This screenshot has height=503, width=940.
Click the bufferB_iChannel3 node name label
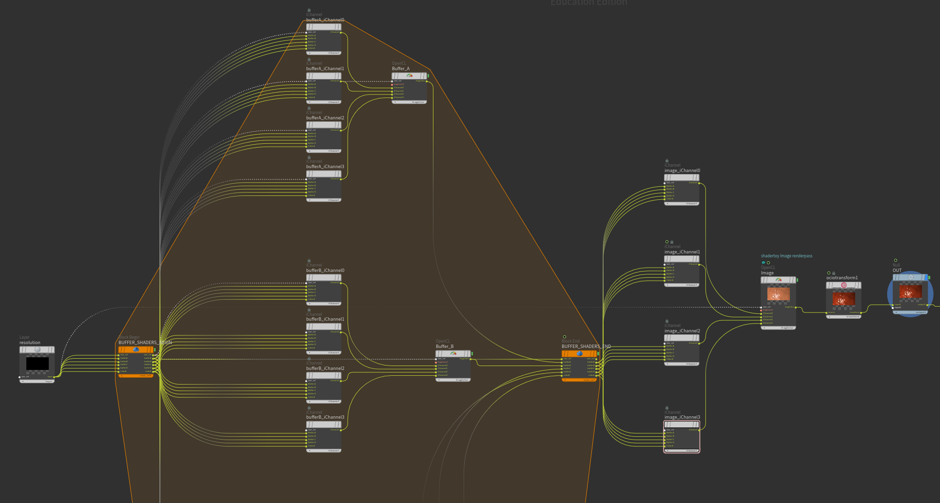pos(325,417)
